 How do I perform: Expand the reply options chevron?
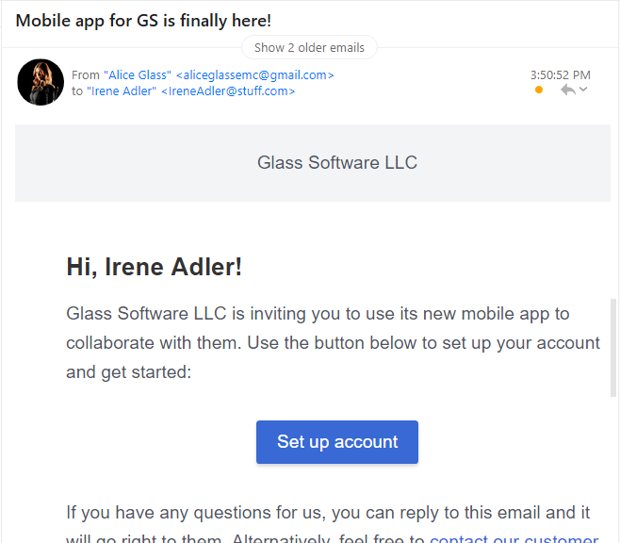point(583,89)
